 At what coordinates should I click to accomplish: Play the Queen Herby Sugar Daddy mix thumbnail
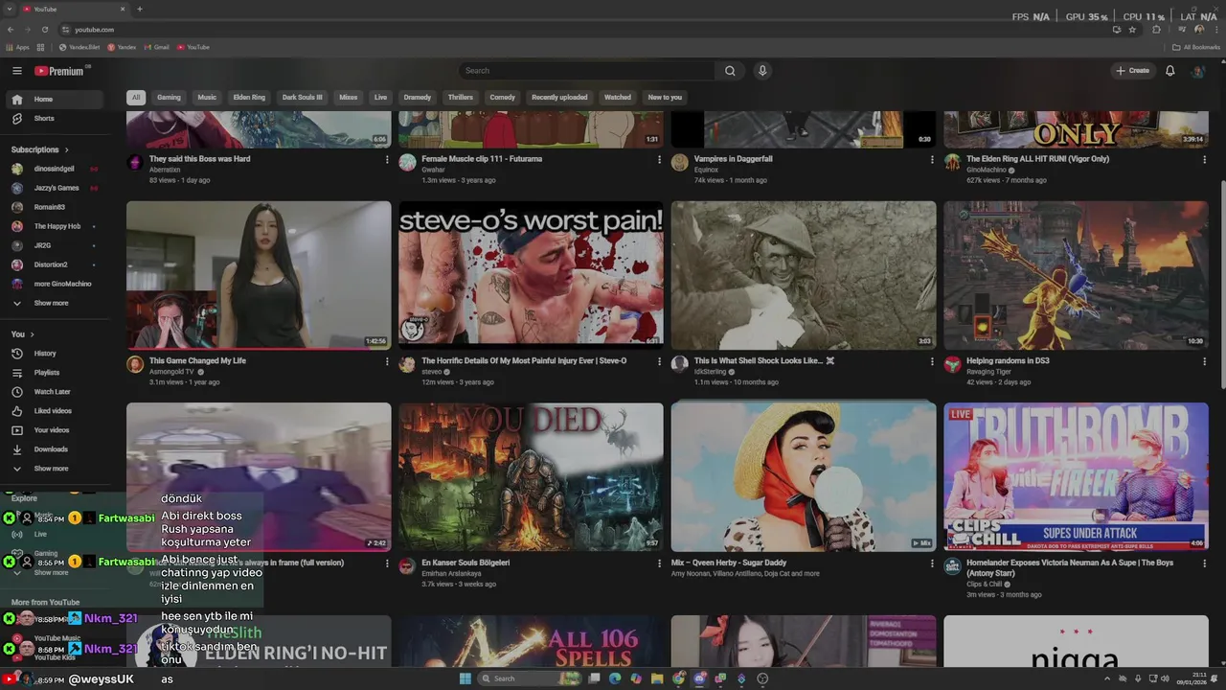(x=804, y=477)
